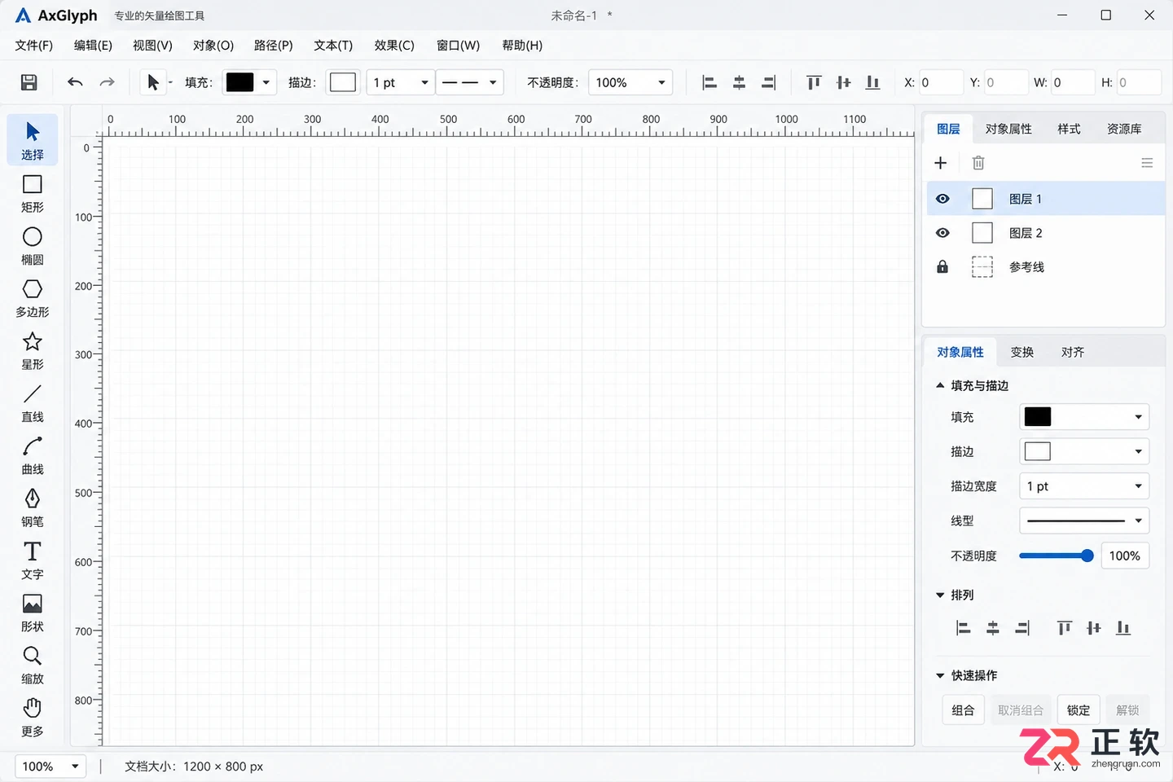Click the X coordinate input field
This screenshot has height=782, width=1173.
point(941,82)
